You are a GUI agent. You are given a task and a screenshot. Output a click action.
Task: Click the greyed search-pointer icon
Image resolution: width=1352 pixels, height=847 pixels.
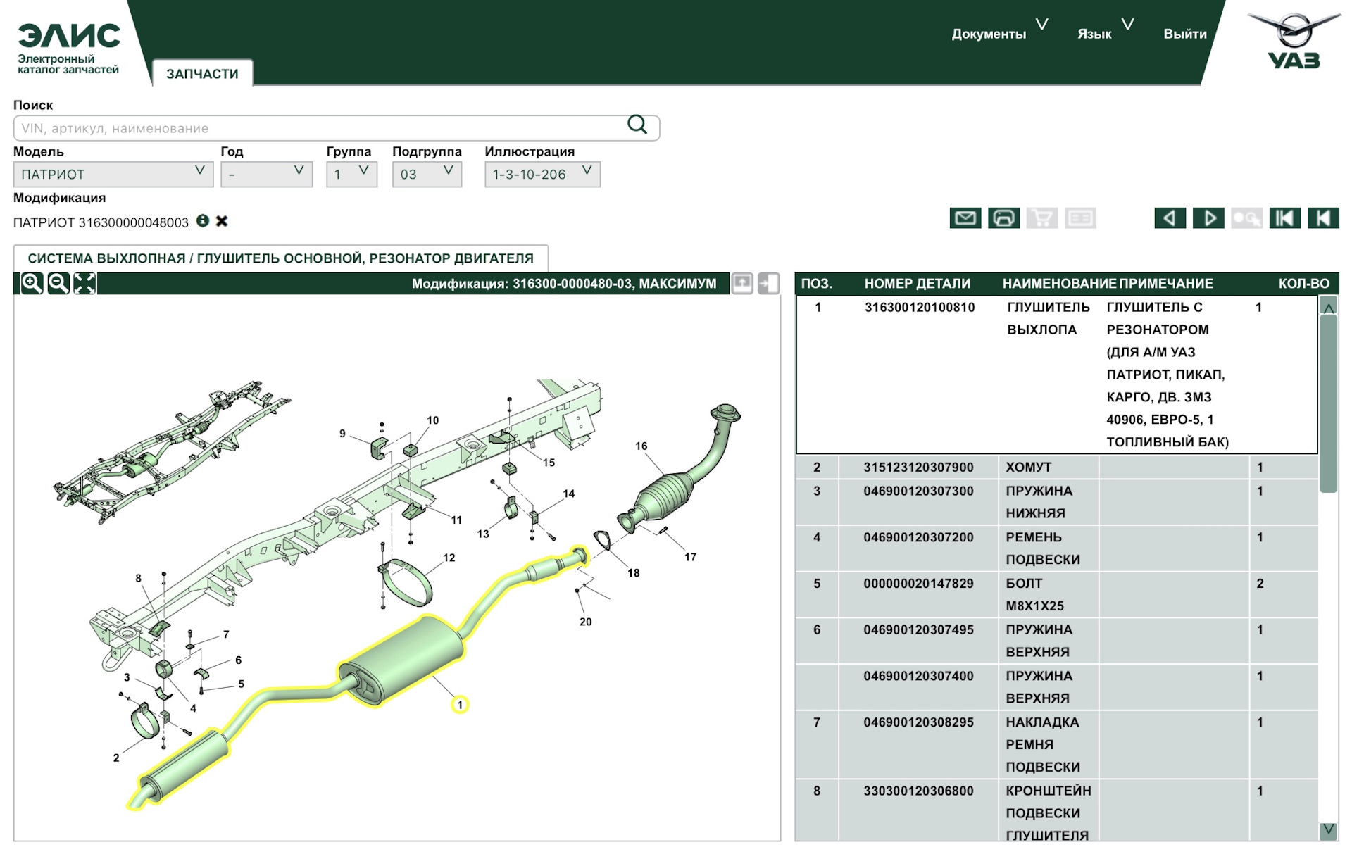(1246, 218)
